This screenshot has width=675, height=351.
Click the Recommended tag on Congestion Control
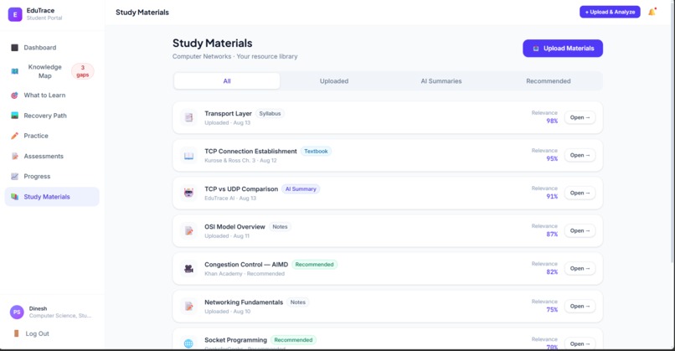pos(314,265)
